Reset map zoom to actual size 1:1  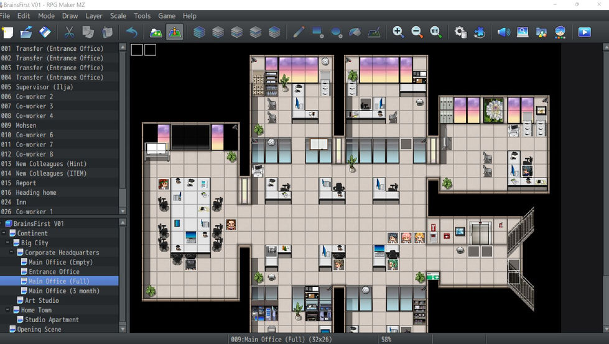(436, 32)
